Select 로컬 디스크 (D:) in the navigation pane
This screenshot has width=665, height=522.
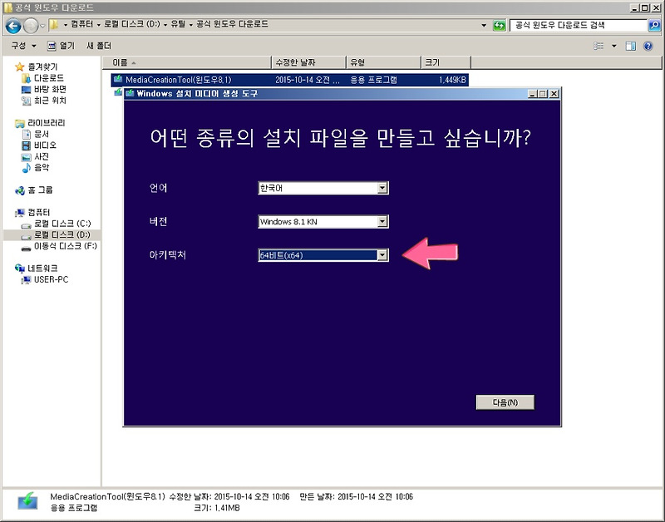62,234
